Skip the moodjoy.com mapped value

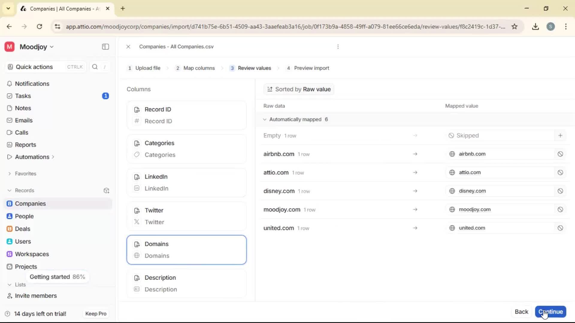click(x=560, y=209)
